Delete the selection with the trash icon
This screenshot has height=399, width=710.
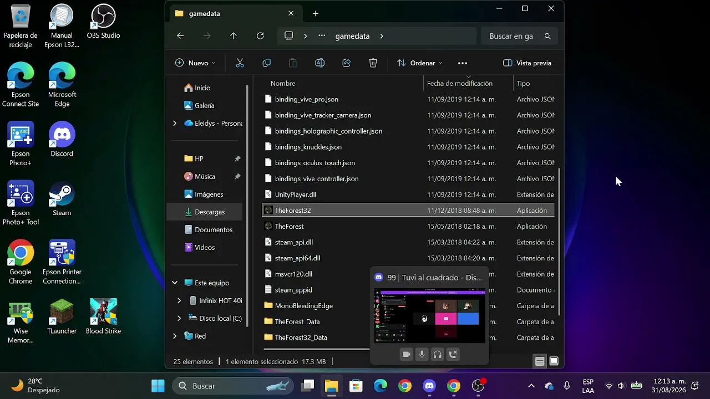point(373,63)
